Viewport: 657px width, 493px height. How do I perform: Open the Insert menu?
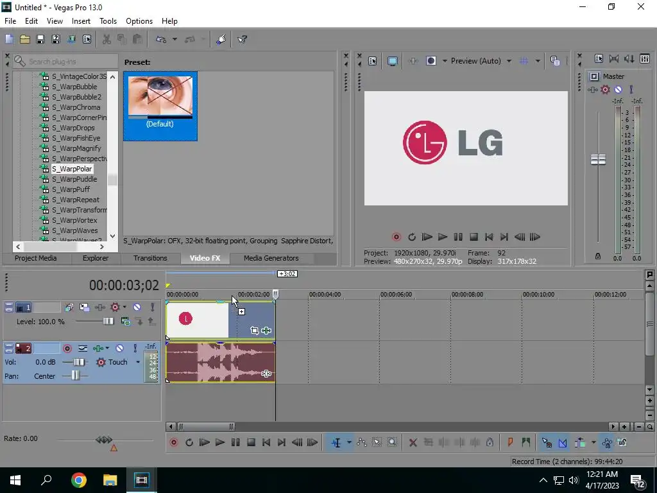[x=81, y=21]
